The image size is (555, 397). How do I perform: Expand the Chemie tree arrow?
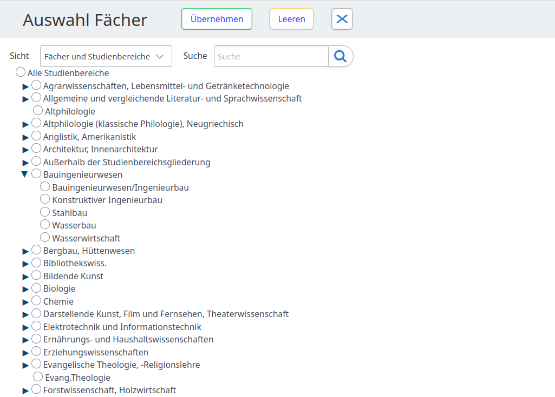tap(25, 302)
